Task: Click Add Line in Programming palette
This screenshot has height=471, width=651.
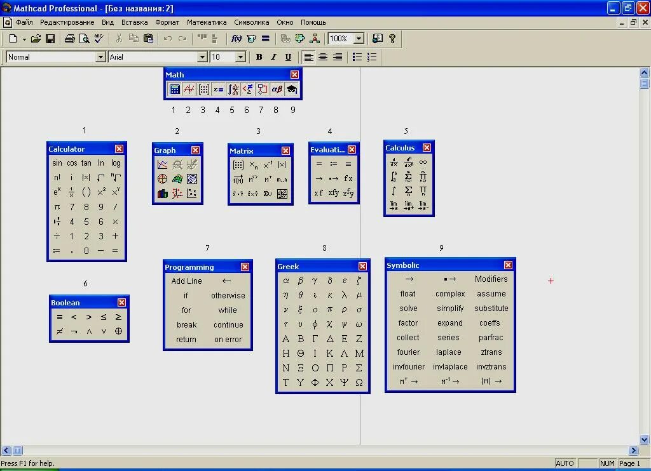Action: click(x=186, y=281)
